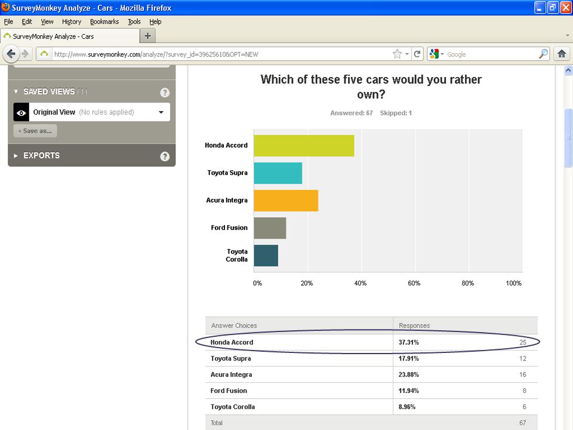Open the list-all-tabs dropdown arrow
The width and height of the screenshot is (573, 430).
[x=568, y=35]
